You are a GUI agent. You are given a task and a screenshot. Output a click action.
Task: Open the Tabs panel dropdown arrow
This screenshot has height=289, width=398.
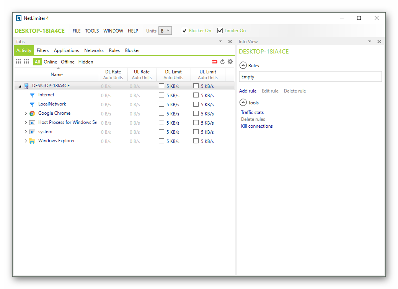tap(220, 41)
